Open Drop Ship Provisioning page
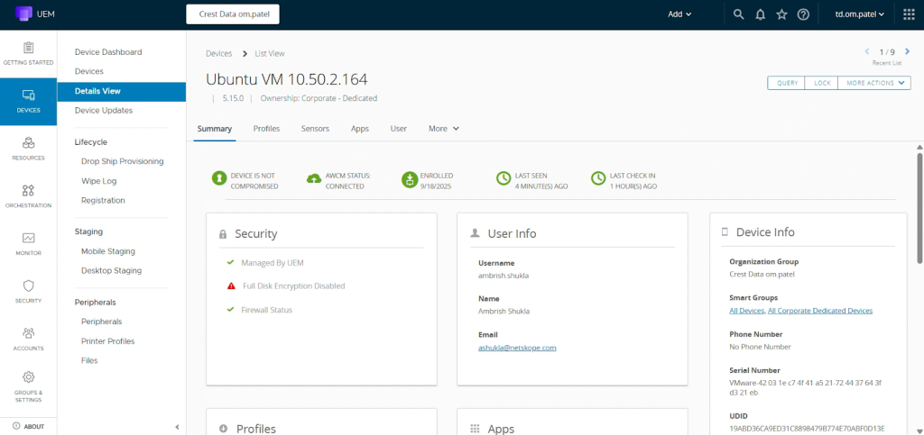Viewport: 924px width, 435px height. (123, 161)
